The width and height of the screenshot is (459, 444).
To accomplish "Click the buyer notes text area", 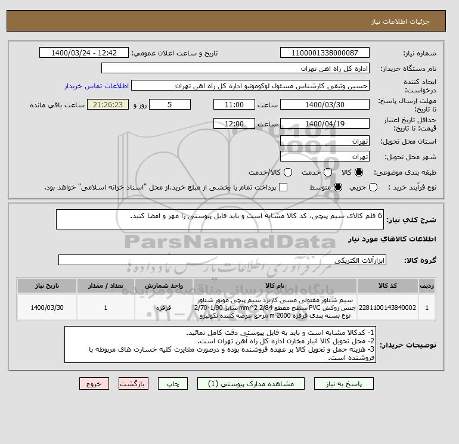I will point(220,345).
